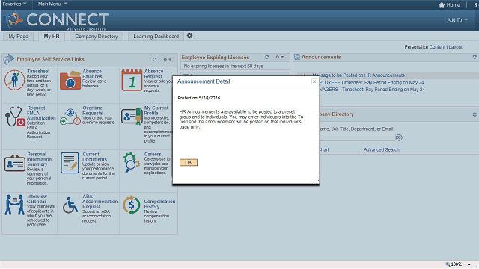Open the Personal Information Summary ID card icon

click(x=15, y=163)
